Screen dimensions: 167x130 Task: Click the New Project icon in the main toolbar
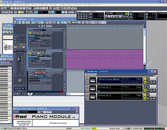(x=2, y=8)
